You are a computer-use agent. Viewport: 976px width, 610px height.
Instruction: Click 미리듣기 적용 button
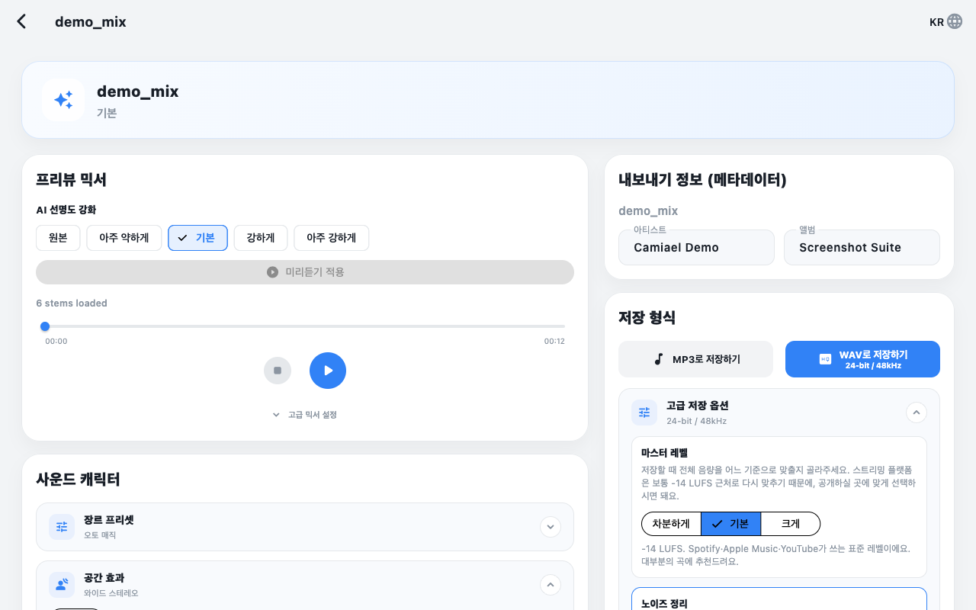click(305, 272)
